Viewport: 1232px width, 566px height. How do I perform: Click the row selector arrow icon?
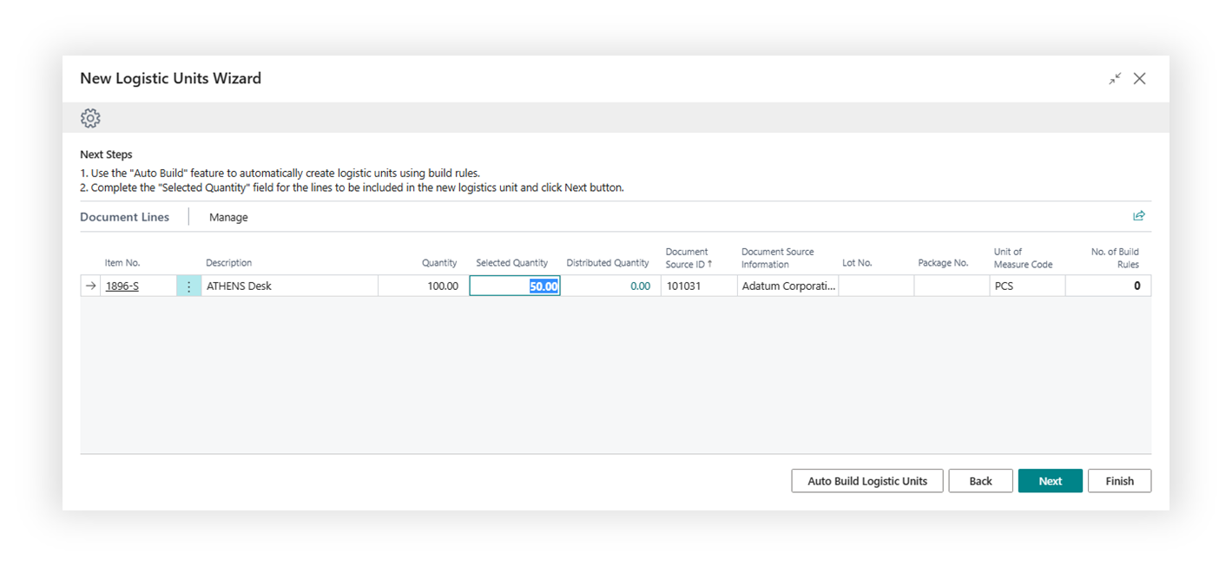(90, 286)
